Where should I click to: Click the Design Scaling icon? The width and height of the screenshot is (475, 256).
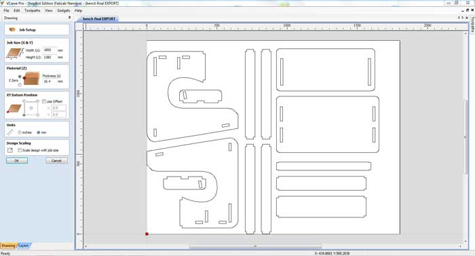[10, 150]
